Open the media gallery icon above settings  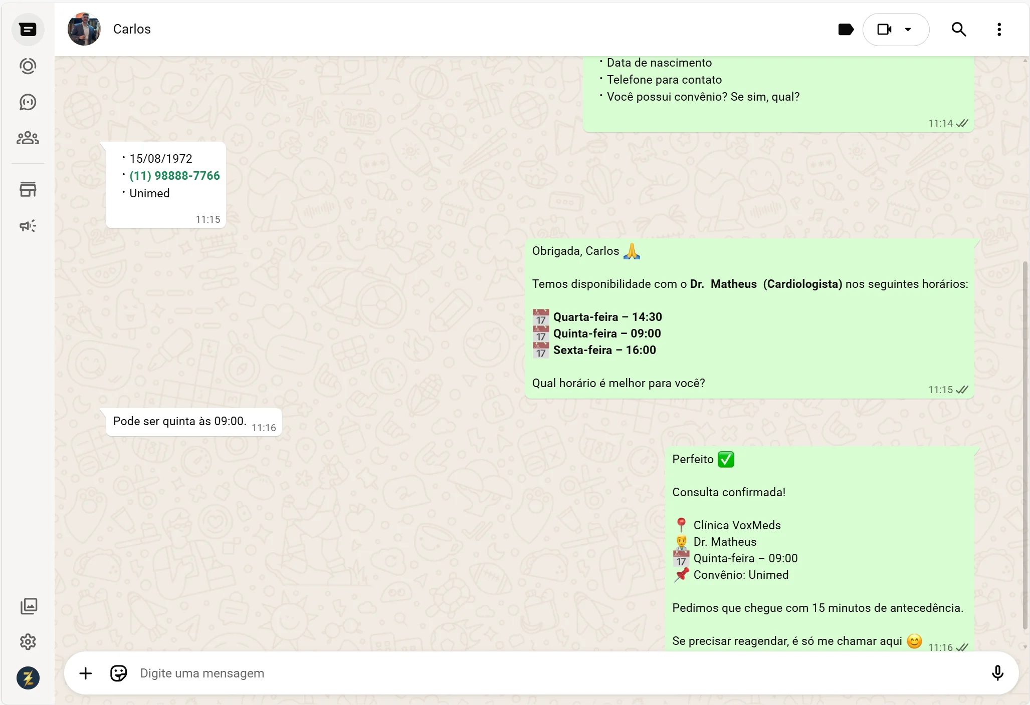28,606
